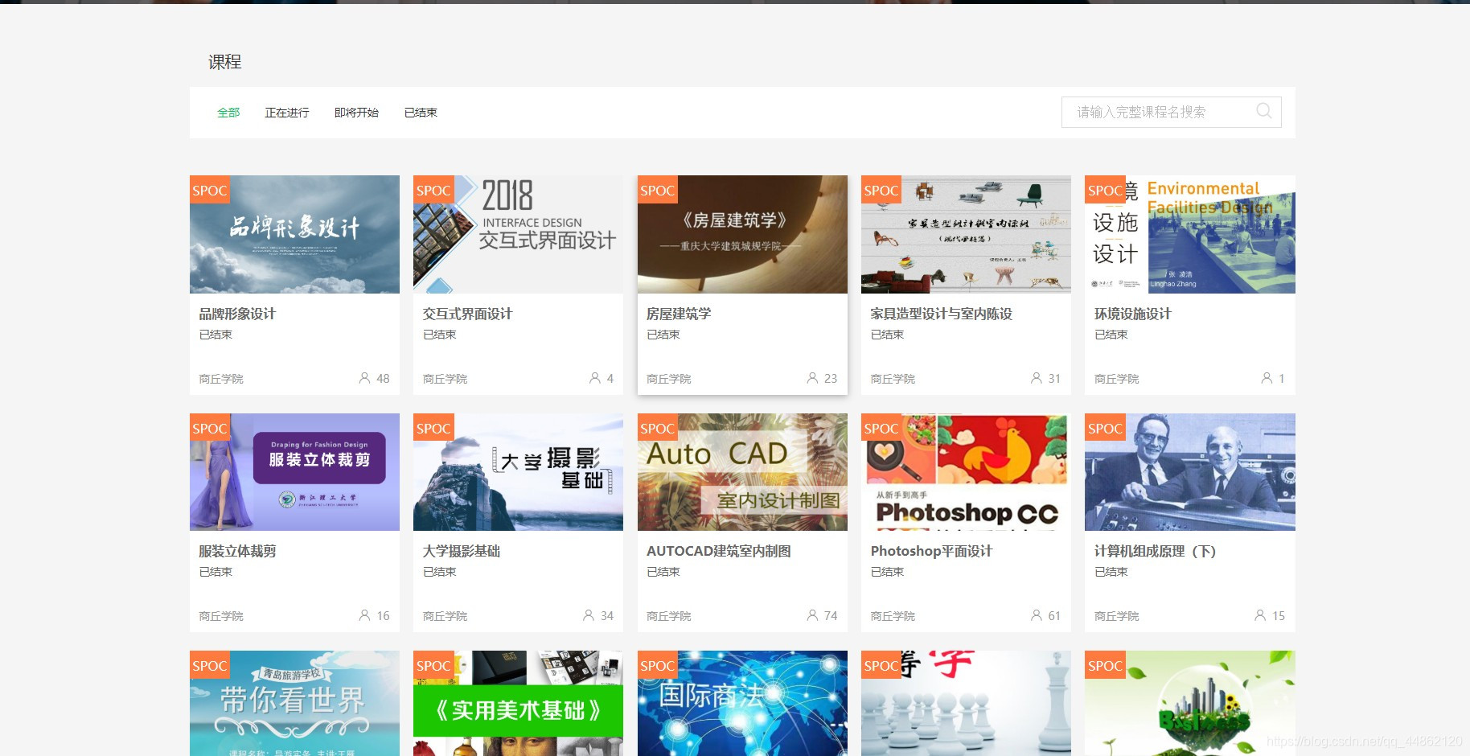Viewport: 1470px width, 756px height.
Task: Open the furniture design course thumbnail
Action: 966,234
